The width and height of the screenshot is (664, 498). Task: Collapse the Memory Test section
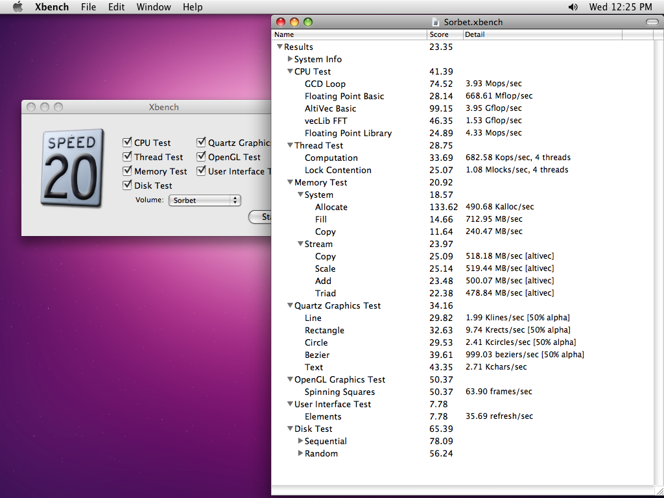(290, 182)
